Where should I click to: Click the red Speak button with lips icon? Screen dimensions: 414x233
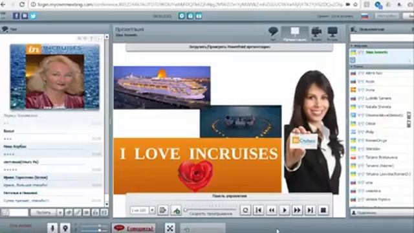click(133, 228)
